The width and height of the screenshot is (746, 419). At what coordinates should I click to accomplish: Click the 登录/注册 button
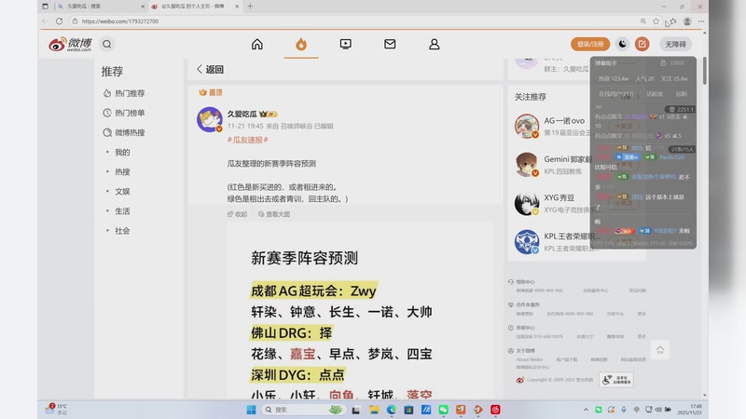pyautogui.click(x=590, y=44)
